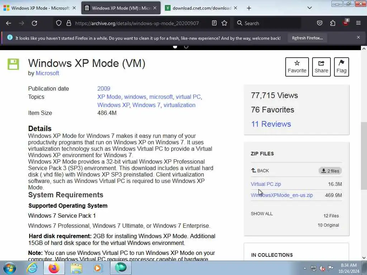This screenshot has width=367, height=275.
Task: Click the Share button
Action: (321, 67)
